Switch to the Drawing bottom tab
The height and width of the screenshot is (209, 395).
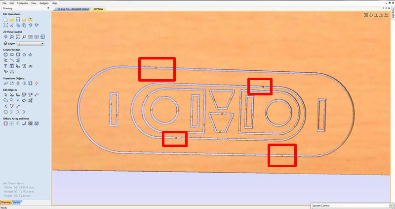[x=5, y=202]
